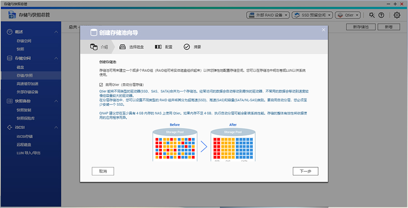The height and width of the screenshot is (208, 408).
Task: Maximize the 存储与快照总管 window with plus
Action: [395, 4]
